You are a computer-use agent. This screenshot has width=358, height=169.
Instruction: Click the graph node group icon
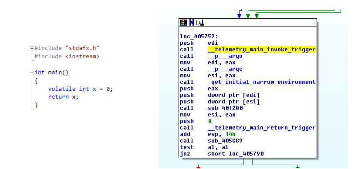[200, 23]
